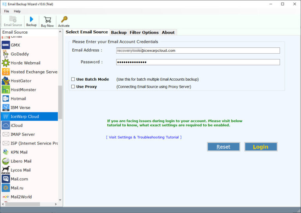301x213 pixels.
Task: Click the source list scroll-down arrow
Action: (60, 200)
